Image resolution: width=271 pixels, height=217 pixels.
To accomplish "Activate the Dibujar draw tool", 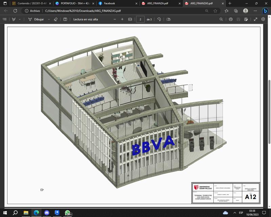I will (x=36, y=19).
